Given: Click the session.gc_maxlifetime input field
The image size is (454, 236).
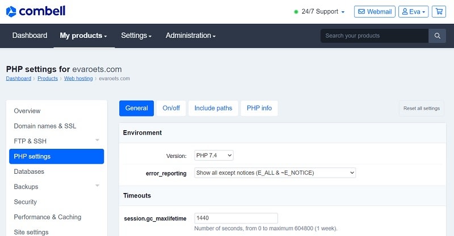Looking at the screenshot, I should click(x=236, y=218).
